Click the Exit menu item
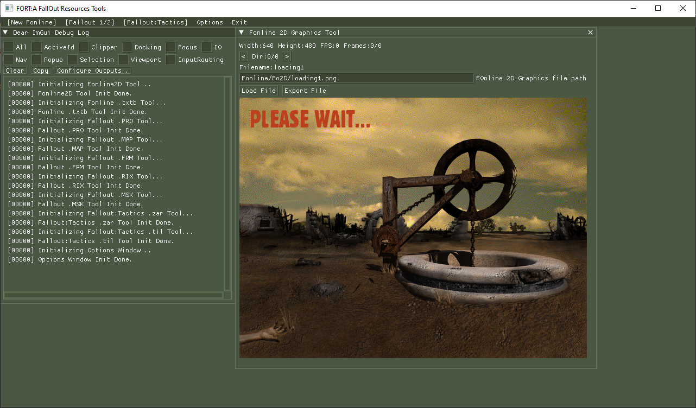The height and width of the screenshot is (408, 696). coord(239,22)
